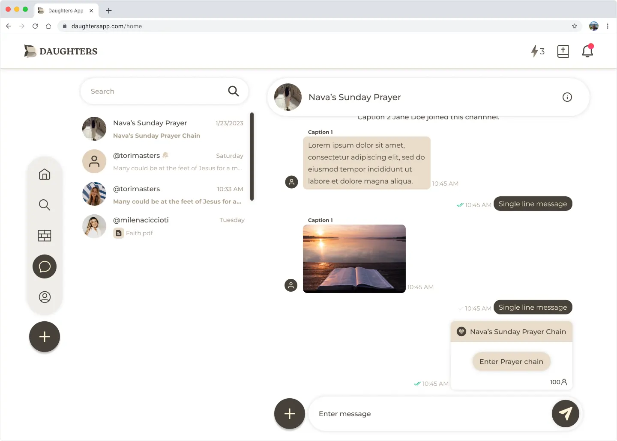Select the chat messages sidebar icon
This screenshot has width=617, height=441.
pyautogui.click(x=45, y=266)
